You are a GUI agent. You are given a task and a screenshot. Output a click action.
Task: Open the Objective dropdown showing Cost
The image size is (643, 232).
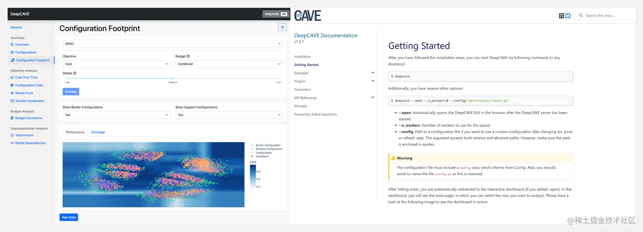point(117,64)
